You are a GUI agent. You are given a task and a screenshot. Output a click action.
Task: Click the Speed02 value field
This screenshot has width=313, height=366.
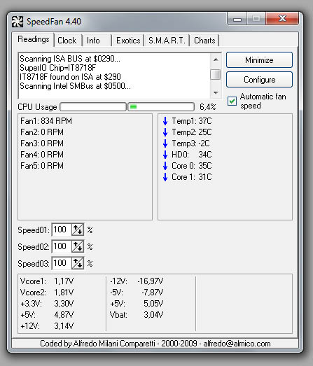61,246
